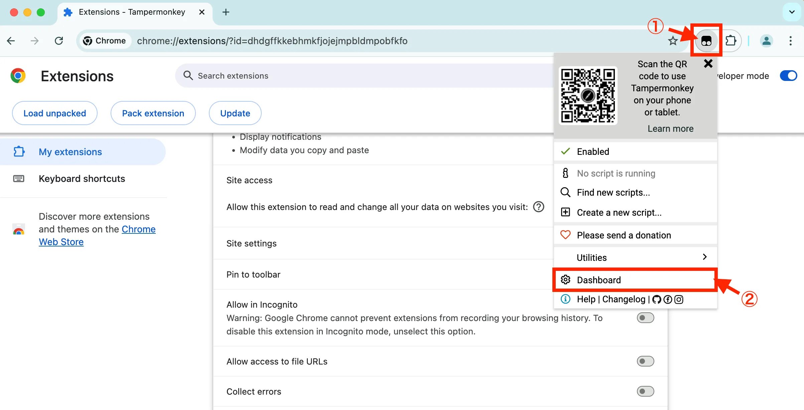Viewport: 804px width, 410px height.
Task: Toggle Tampermonkey Enabled checkmark item
Action: (x=635, y=151)
